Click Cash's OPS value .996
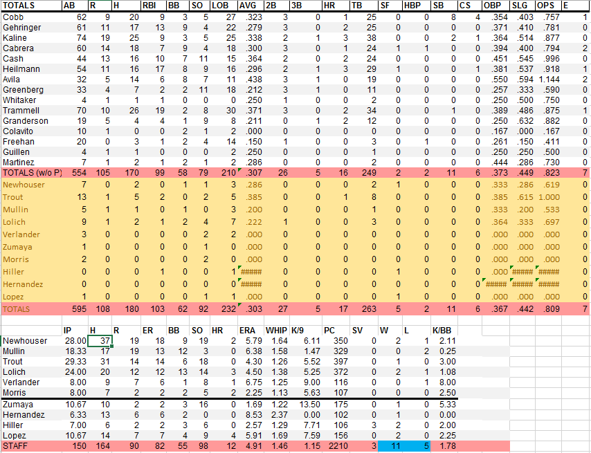The width and height of the screenshot is (591, 453). pos(552,59)
